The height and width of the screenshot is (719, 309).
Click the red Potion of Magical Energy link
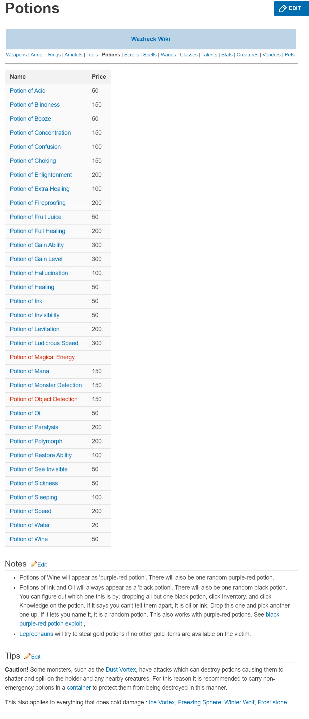pos(42,357)
